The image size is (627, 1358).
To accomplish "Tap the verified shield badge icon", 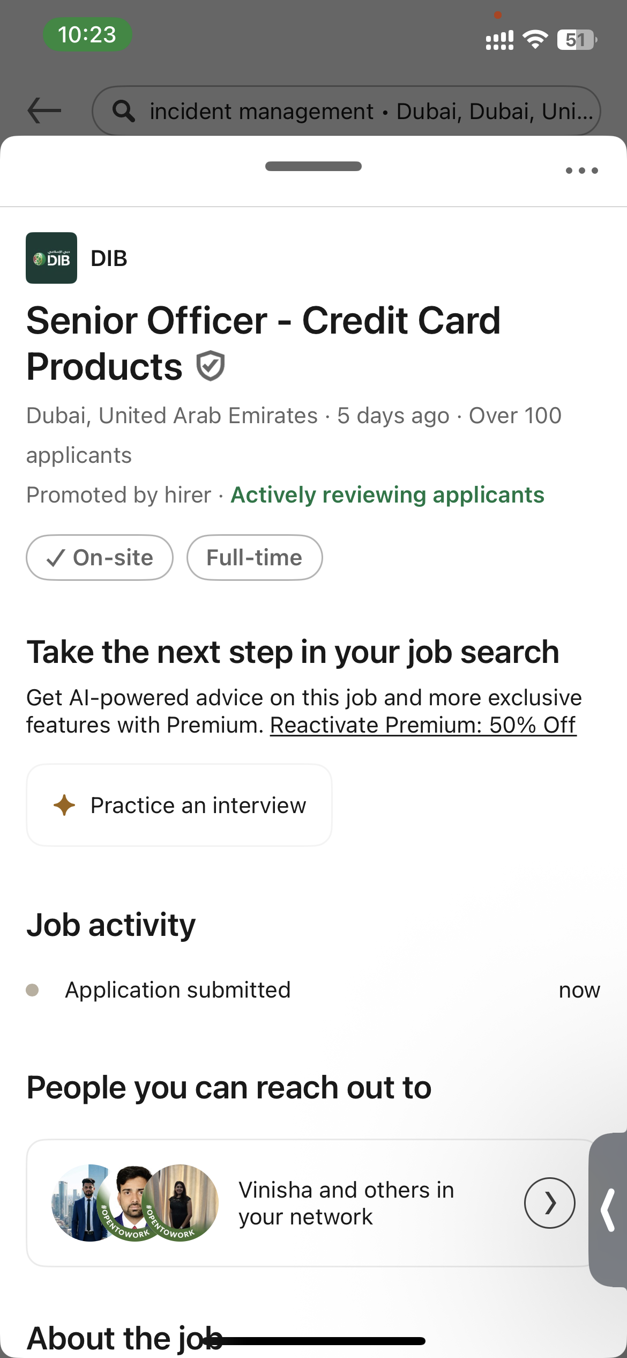I will [210, 366].
